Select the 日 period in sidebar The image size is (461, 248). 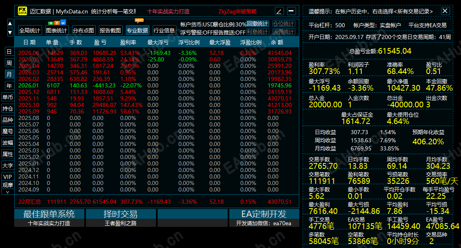(9, 52)
